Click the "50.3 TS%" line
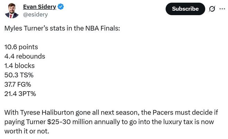This screenshot has width=228, height=139. (18, 75)
